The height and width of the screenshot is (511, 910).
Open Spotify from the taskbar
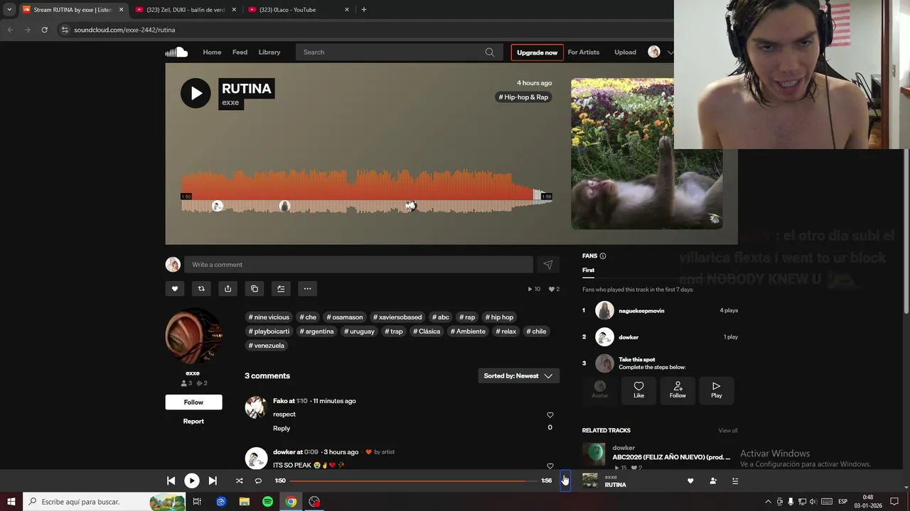(x=267, y=502)
